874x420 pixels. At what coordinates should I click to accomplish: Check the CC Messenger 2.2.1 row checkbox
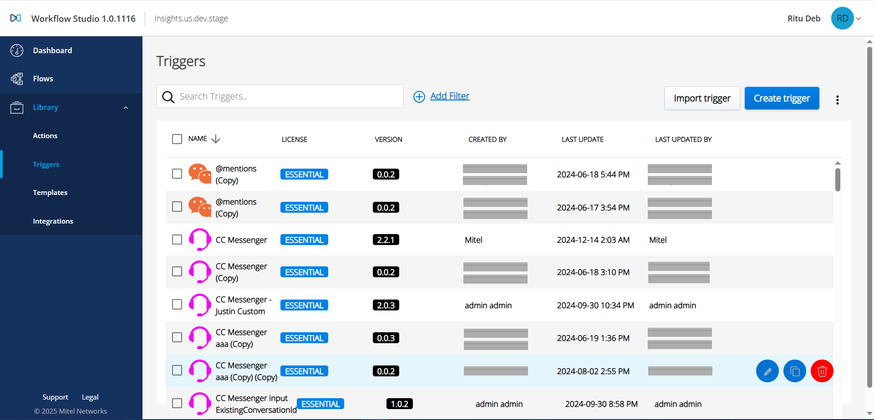177,240
